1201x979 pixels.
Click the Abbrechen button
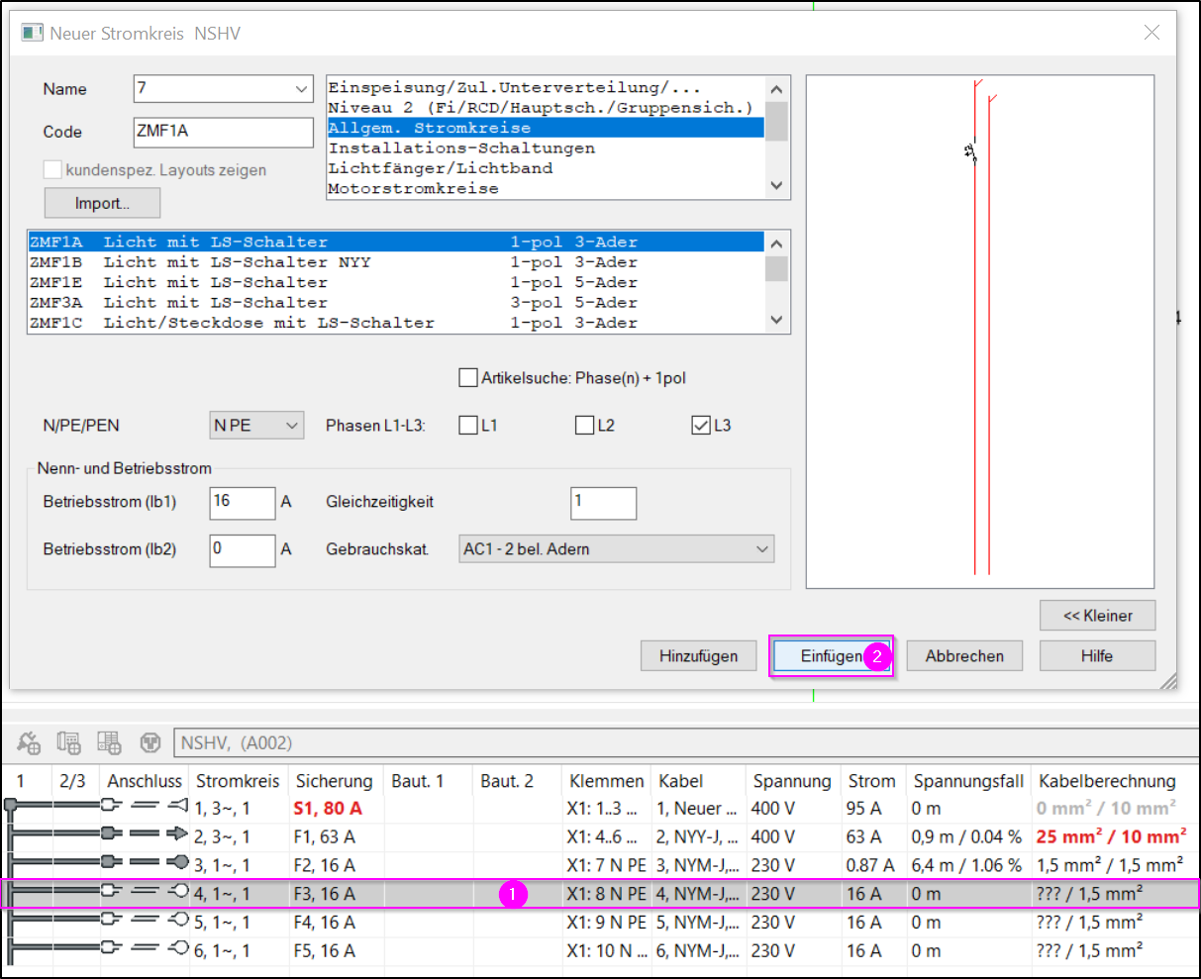(x=964, y=655)
